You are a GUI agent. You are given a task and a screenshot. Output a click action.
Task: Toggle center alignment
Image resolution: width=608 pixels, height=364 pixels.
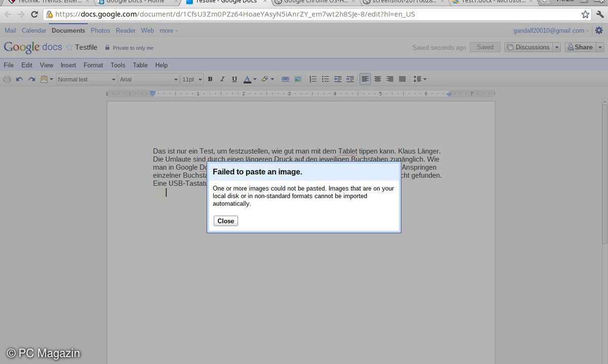[377, 79]
